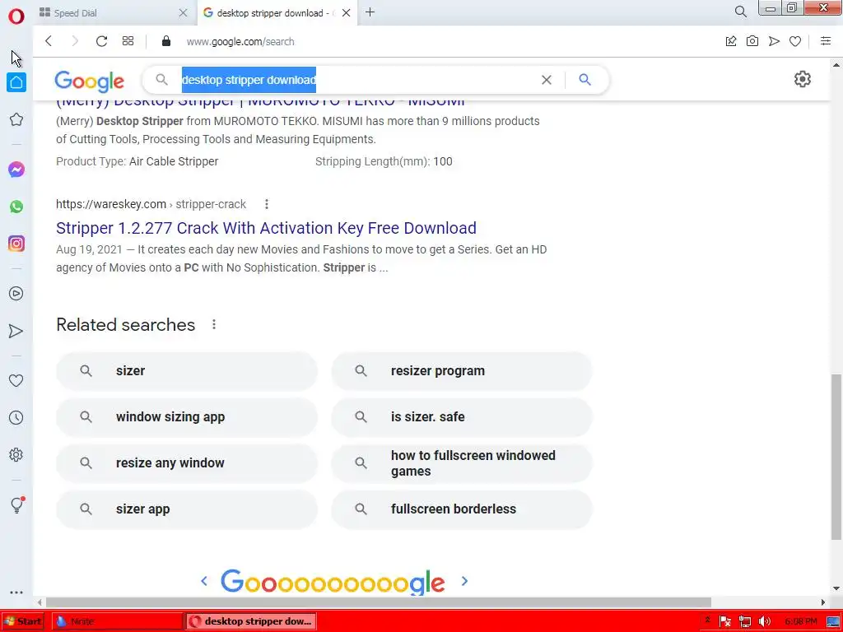Screen dimensions: 843x632
Task: Search related term fullscreen borderless
Action: pos(461,509)
